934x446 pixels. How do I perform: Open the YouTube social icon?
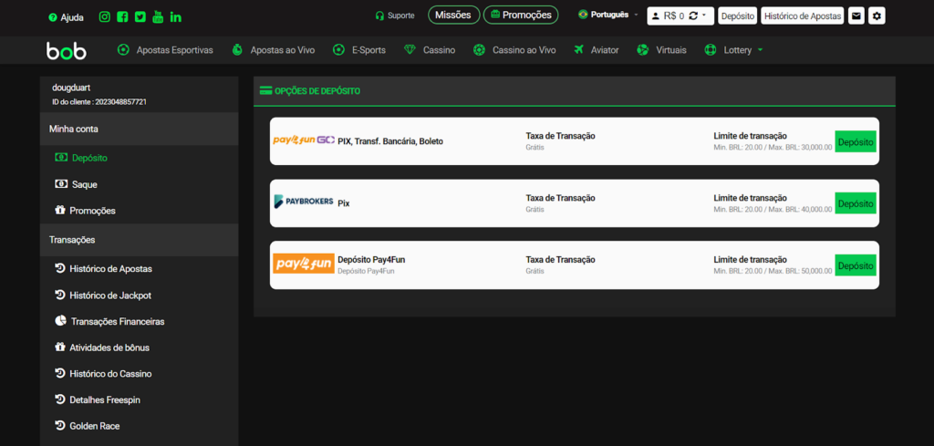coord(158,16)
